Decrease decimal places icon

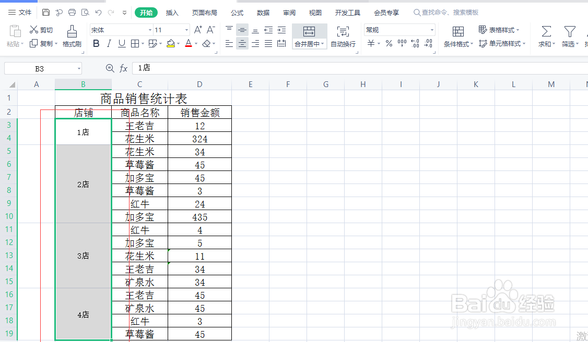coord(428,43)
